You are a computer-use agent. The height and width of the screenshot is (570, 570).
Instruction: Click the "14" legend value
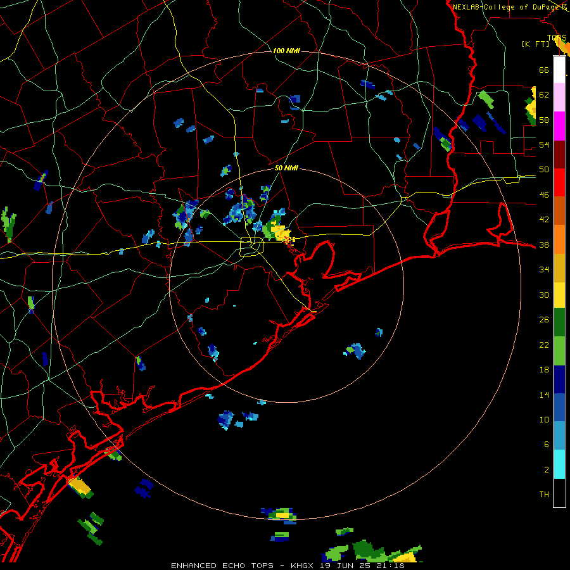pos(544,395)
